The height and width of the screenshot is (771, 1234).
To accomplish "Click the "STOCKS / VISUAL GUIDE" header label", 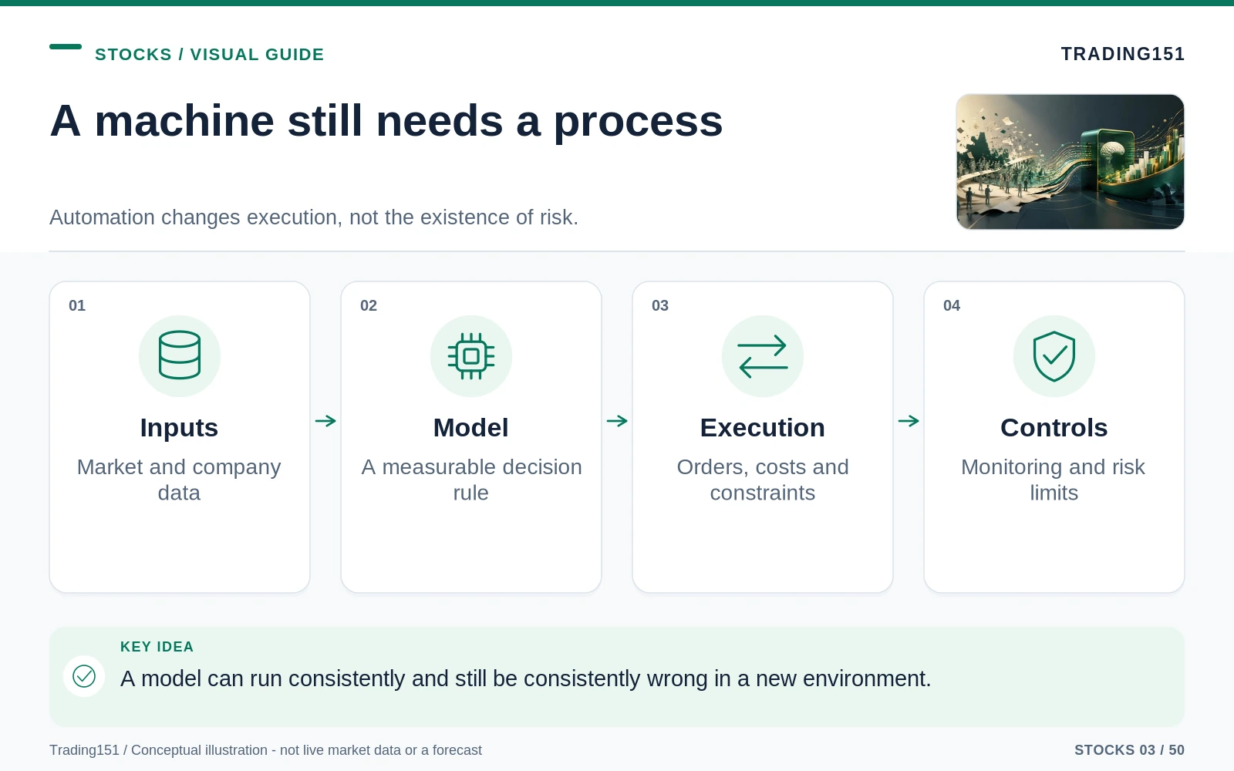I will [x=210, y=55].
